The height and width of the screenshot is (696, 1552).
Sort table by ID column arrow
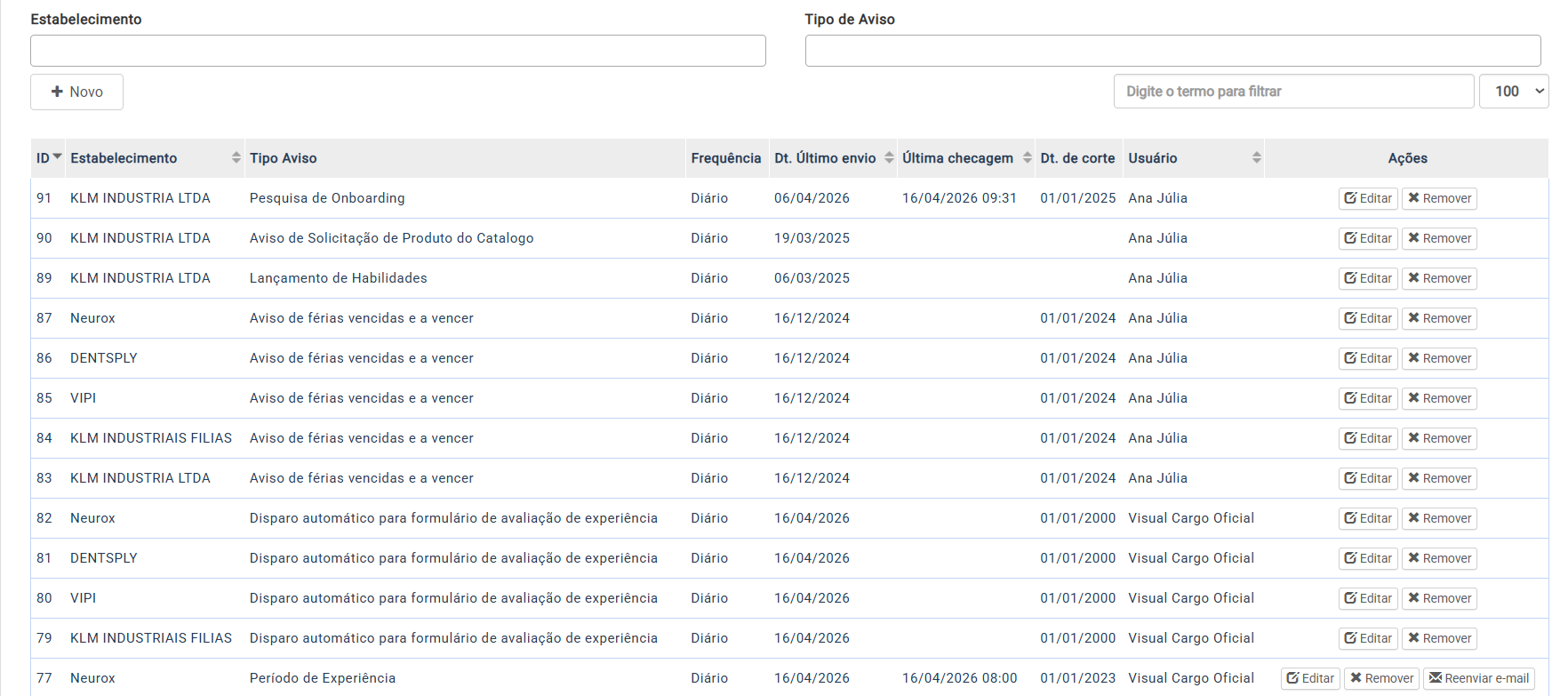click(57, 157)
